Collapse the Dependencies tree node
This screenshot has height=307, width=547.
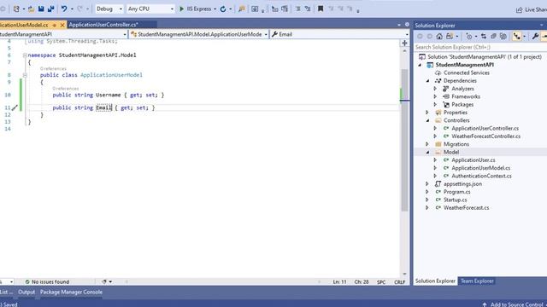(x=427, y=81)
